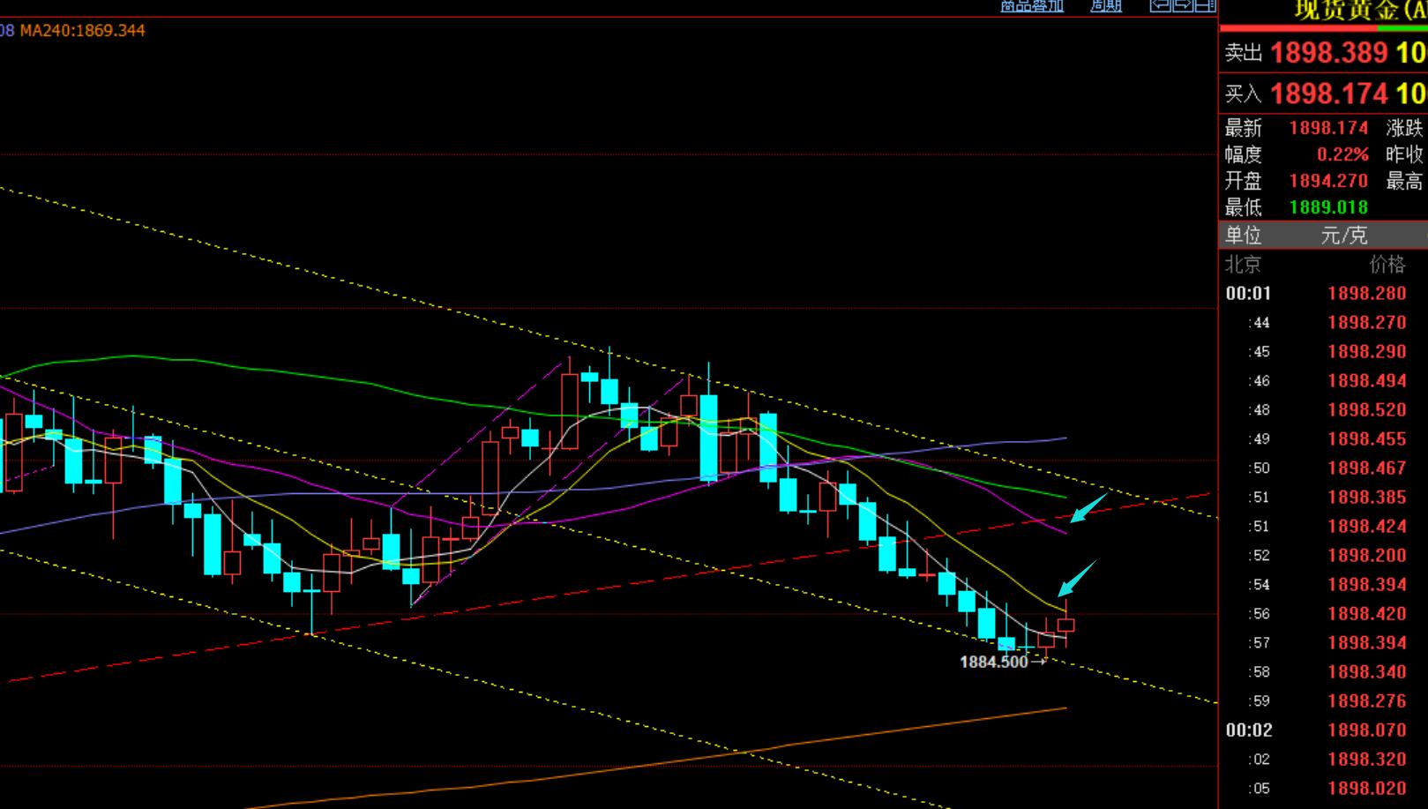The height and width of the screenshot is (809, 1428).
Task: Click the rightmost panel icon beside the arrows
Action: (1205, 6)
